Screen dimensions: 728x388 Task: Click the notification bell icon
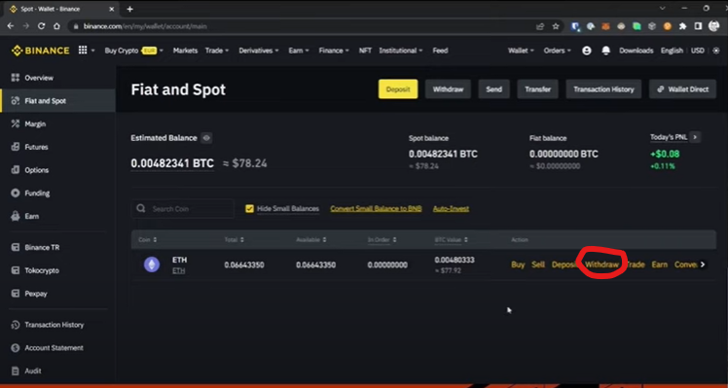tap(606, 51)
